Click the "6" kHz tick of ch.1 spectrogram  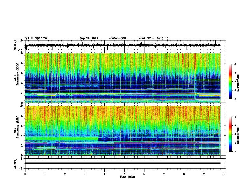pyautogui.click(x=22, y=73)
